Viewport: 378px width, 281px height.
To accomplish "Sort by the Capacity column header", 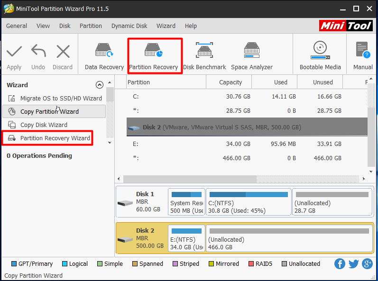I will click(x=229, y=82).
